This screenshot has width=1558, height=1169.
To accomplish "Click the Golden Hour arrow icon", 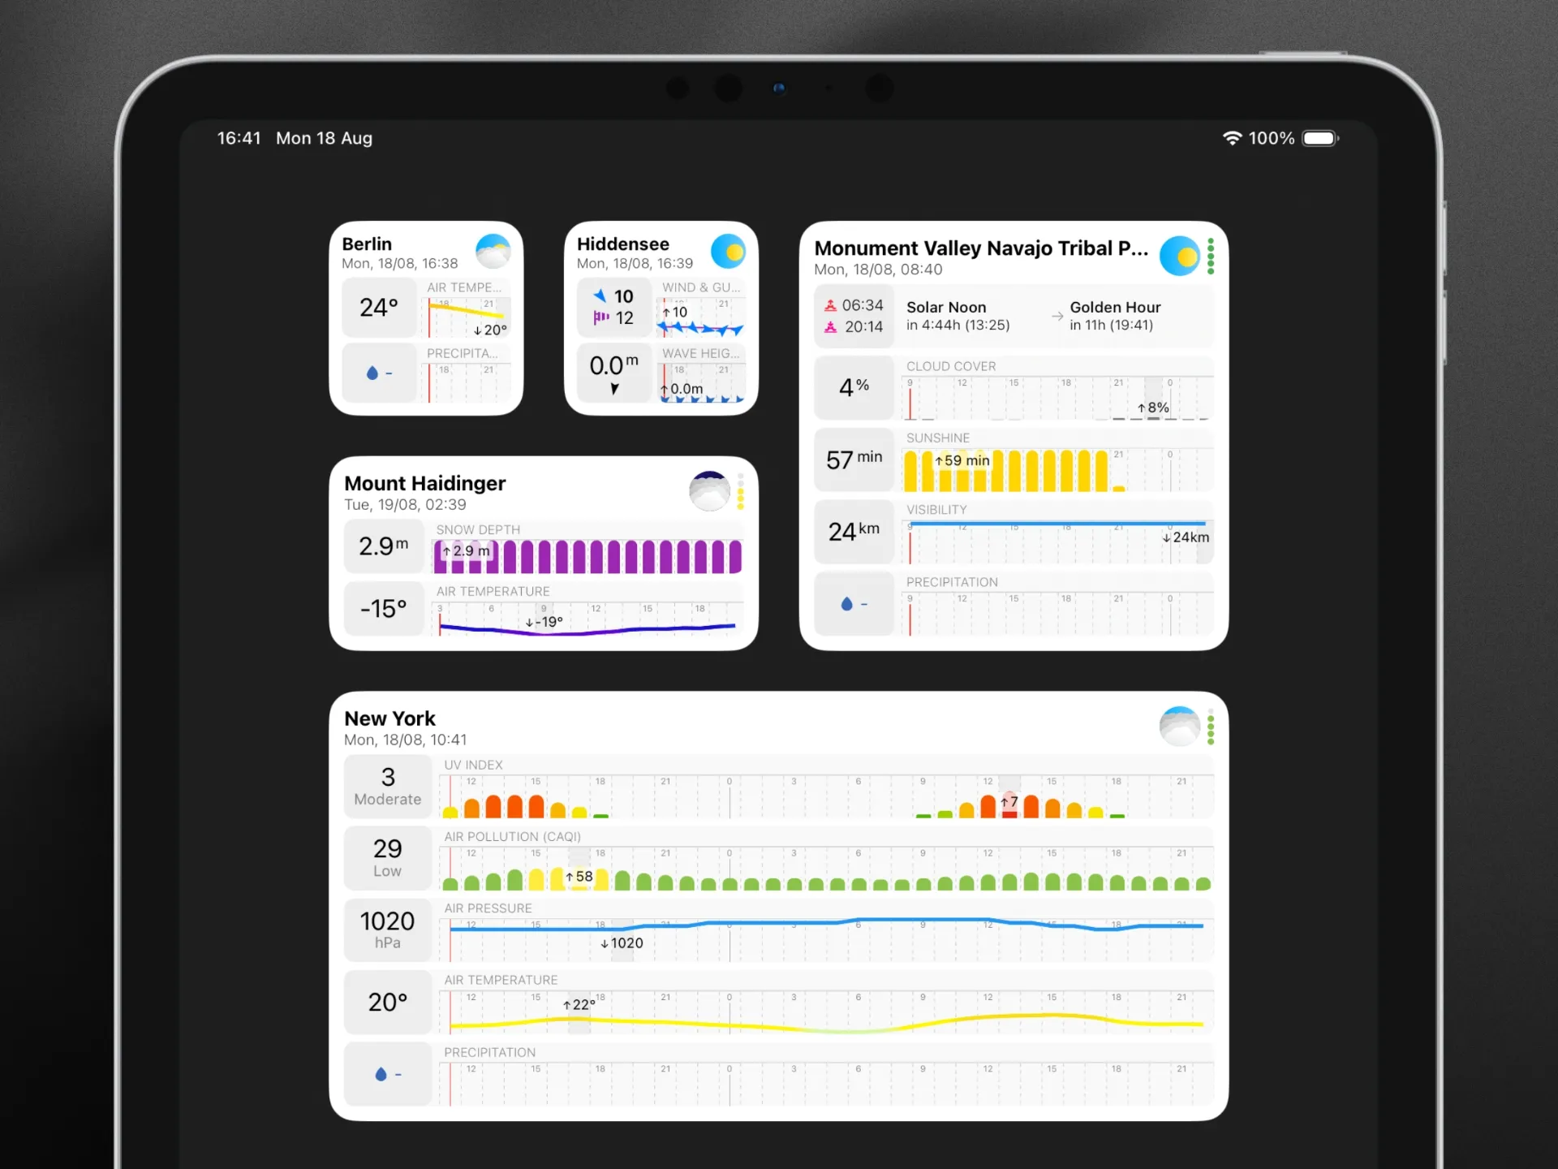I will [1056, 317].
